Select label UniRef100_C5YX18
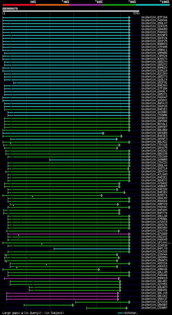This screenshot has height=315, width=172. 154,145
